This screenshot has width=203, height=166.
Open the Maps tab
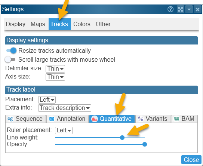point(38,24)
